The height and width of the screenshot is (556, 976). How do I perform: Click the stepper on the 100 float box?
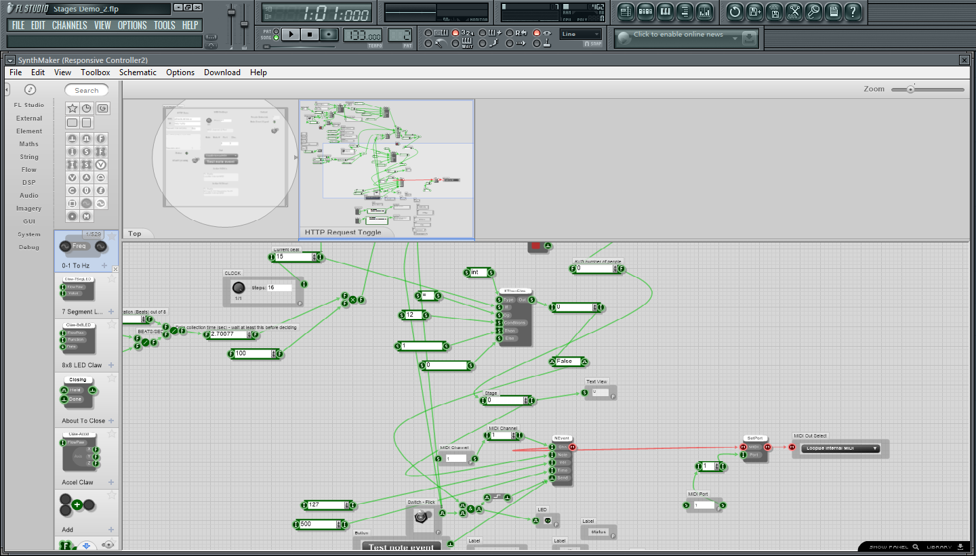tap(275, 354)
